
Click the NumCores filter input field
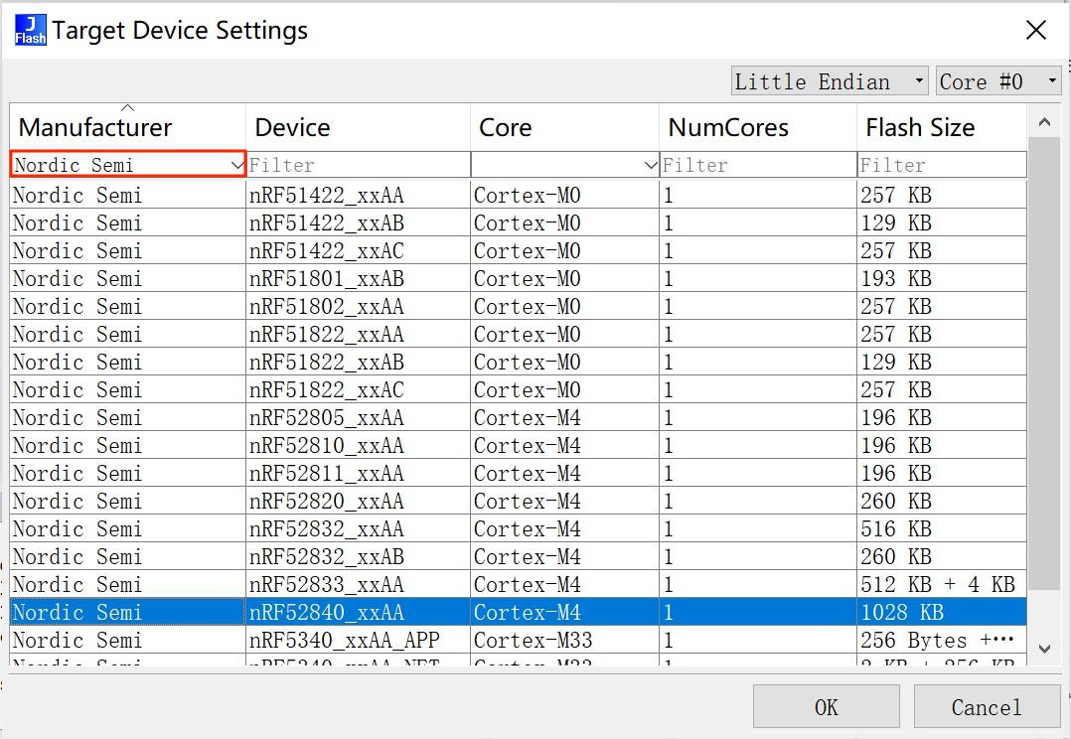pos(758,165)
